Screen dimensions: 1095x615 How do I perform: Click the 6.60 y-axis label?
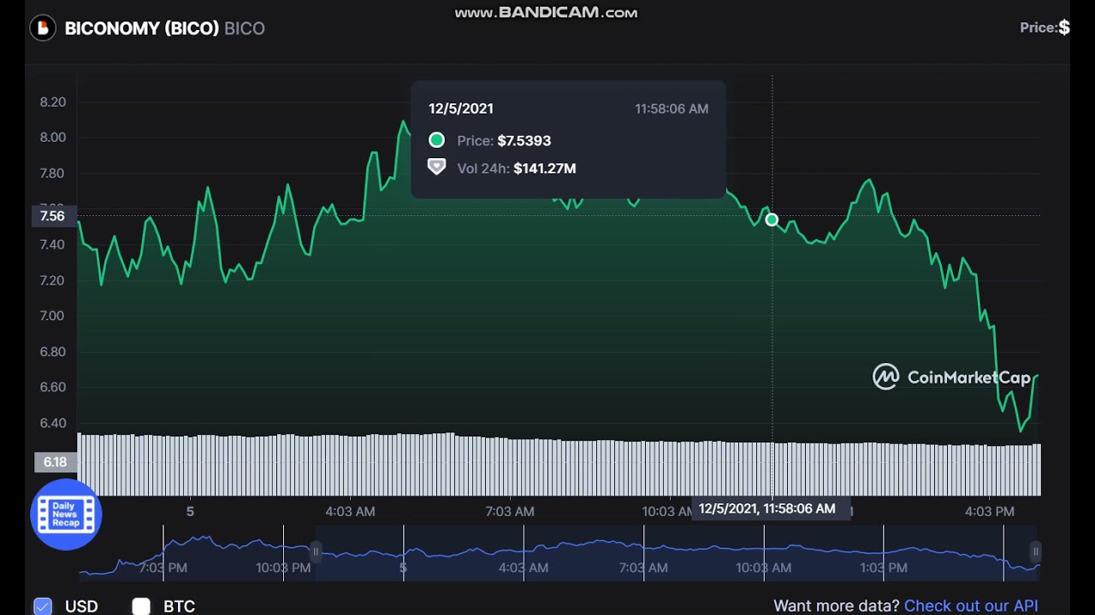[x=53, y=387]
